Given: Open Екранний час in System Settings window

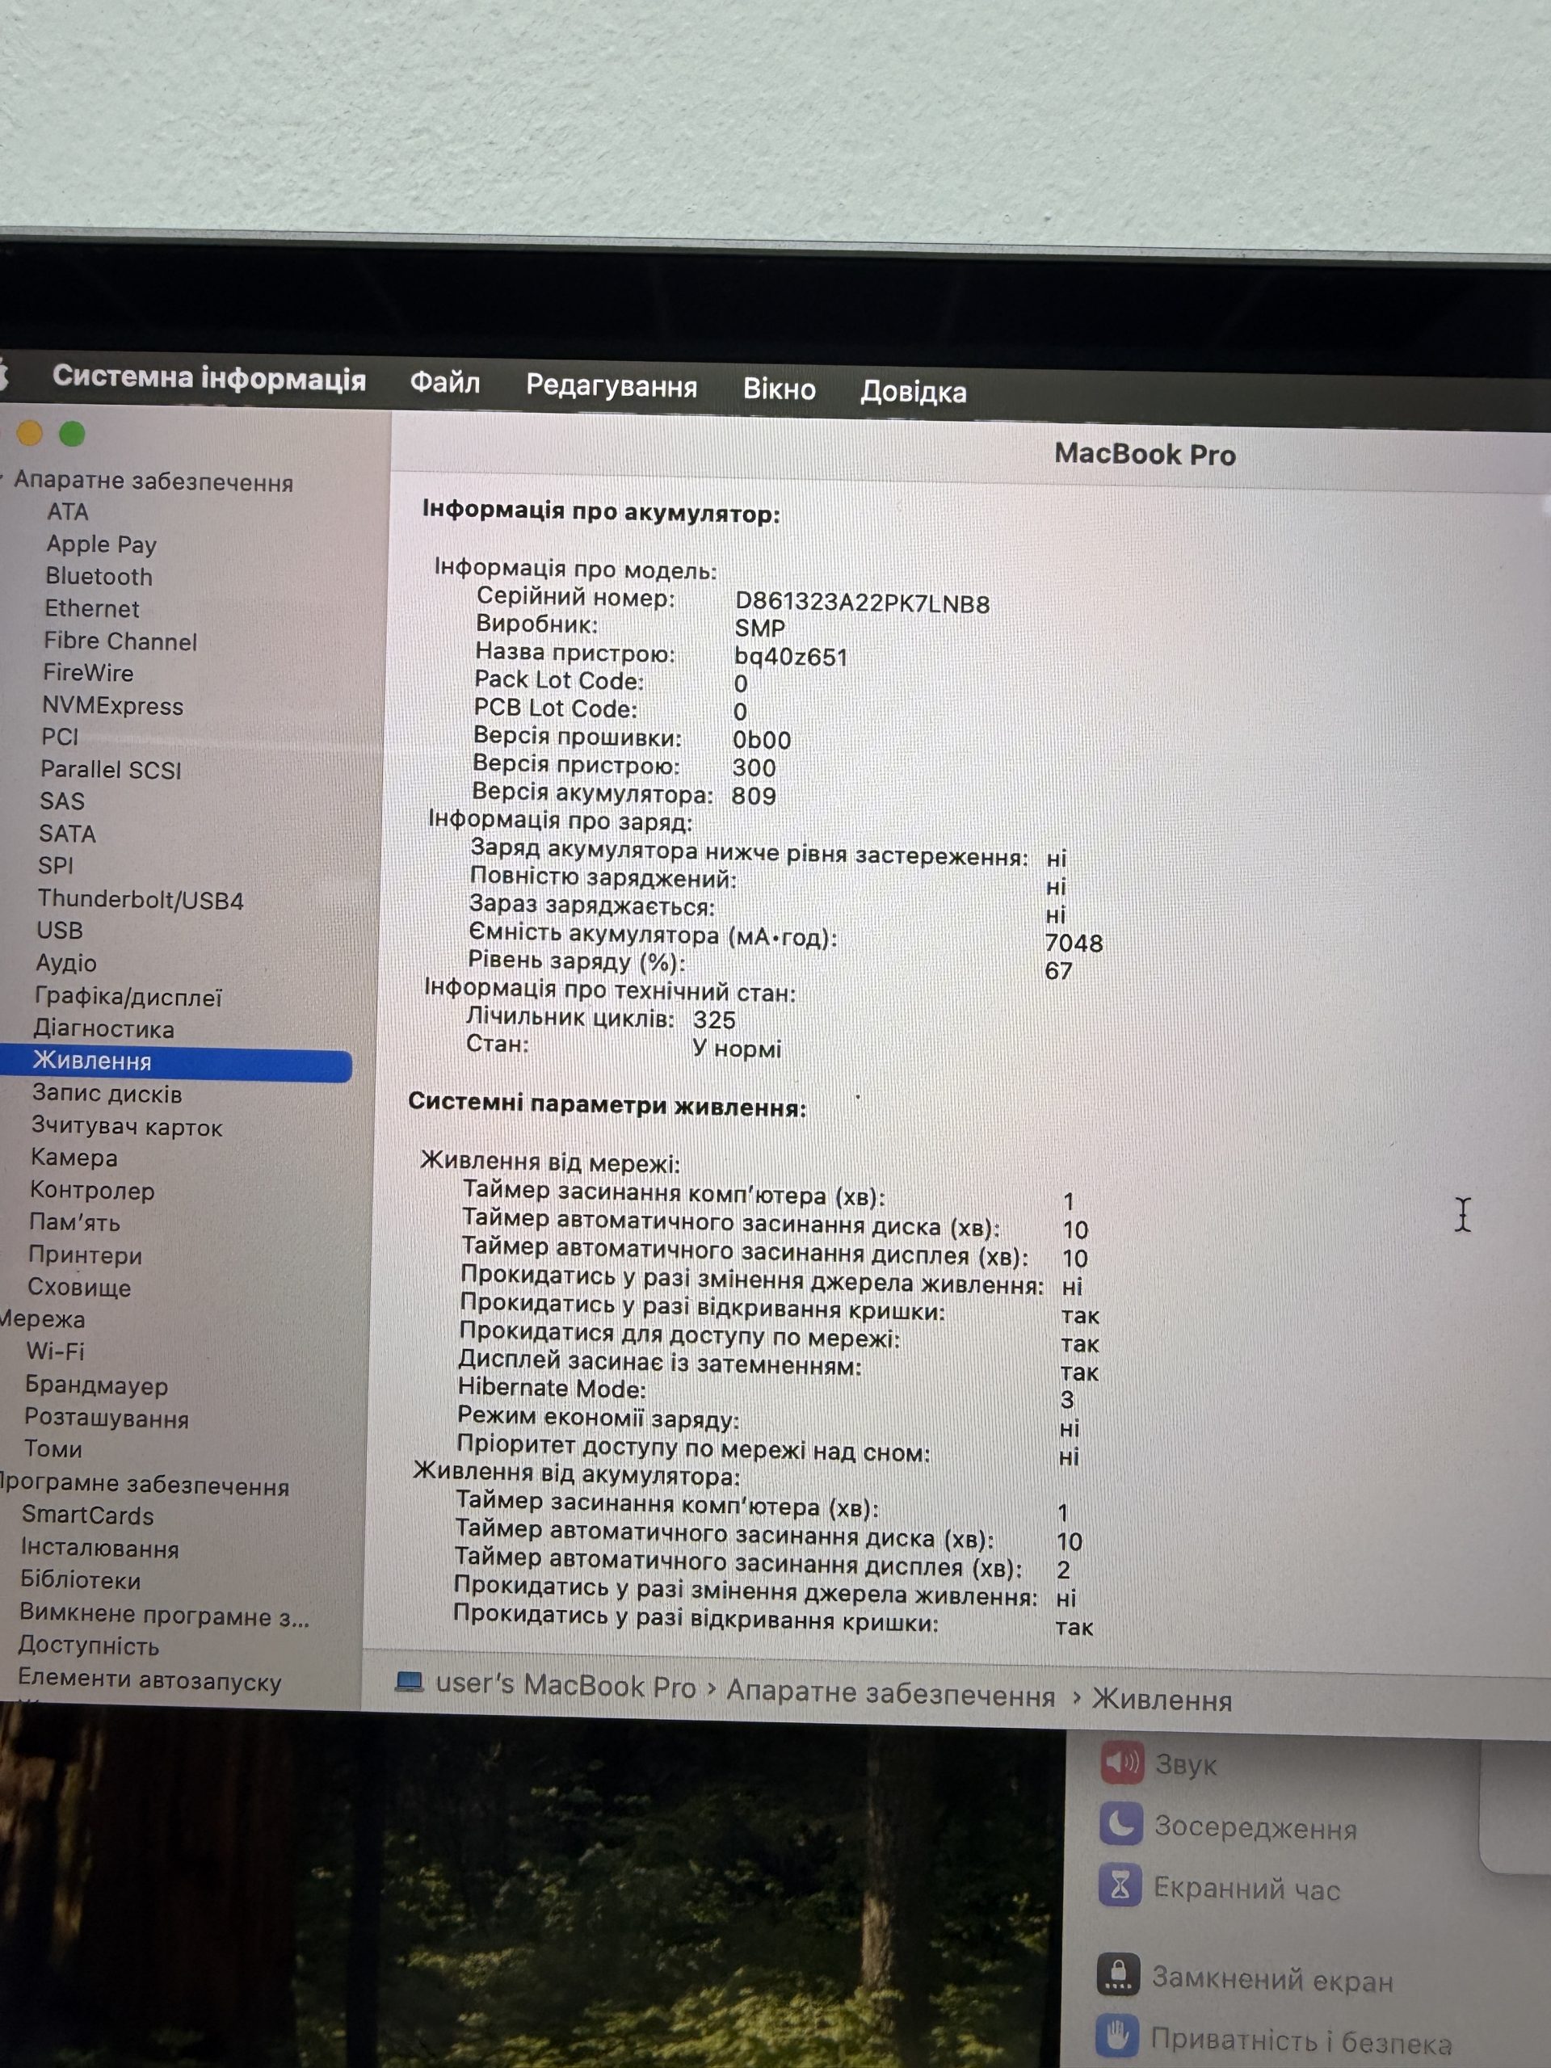Looking at the screenshot, I should (x=1219, y=1888).
